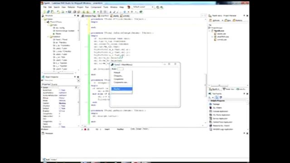Toggle the Enabled property checkbox
This screenshot has height=163, width=290.
click(60, 111)
